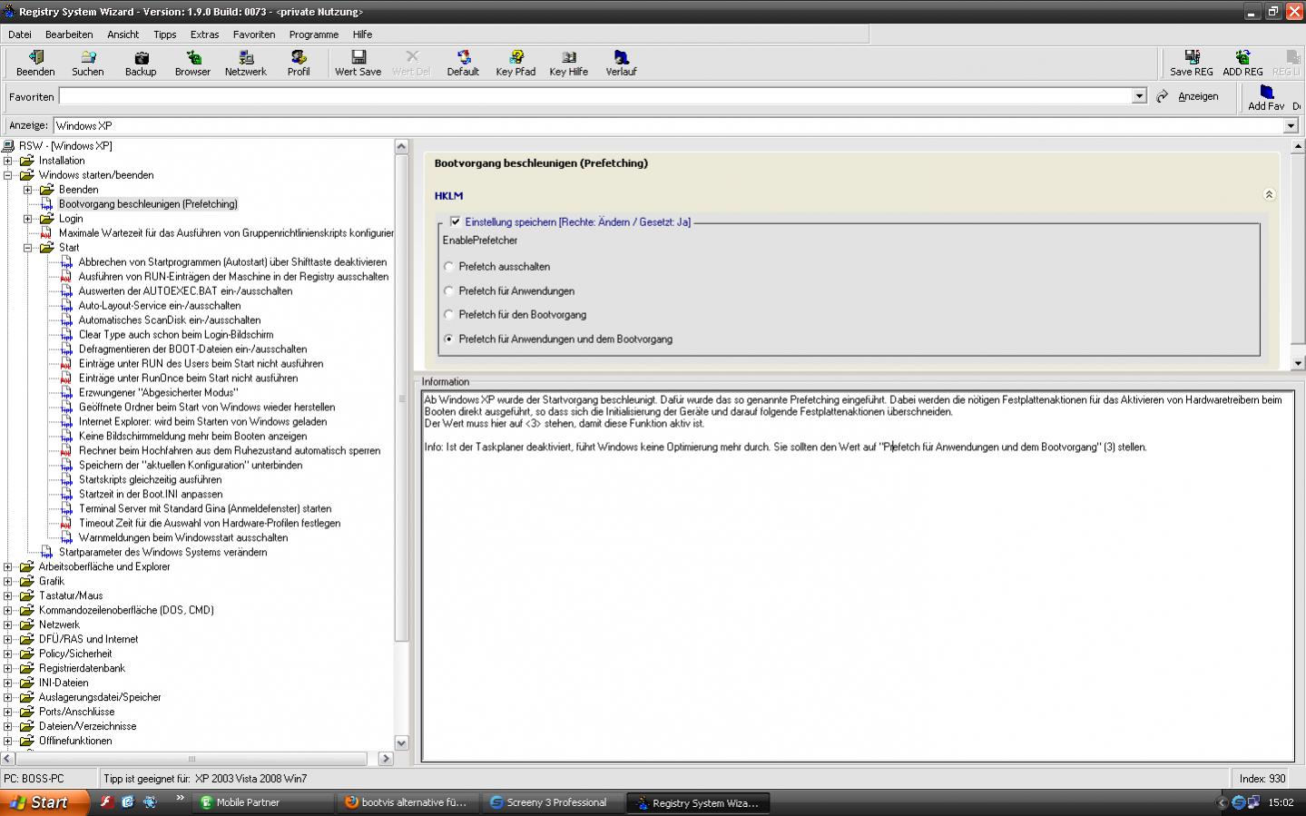Select Prefetch für Anwendungen und dem Bootvorgang
1306x816 pixels.
tap(448, 339)
